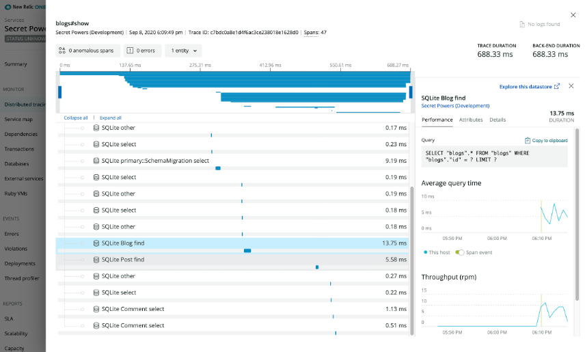Close the blogs#show trace view
585x352 pixels.
pyautogui.click(x=573, y=15)
